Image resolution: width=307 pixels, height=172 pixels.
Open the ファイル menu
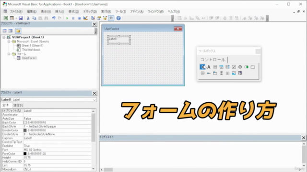coord(16,11)
